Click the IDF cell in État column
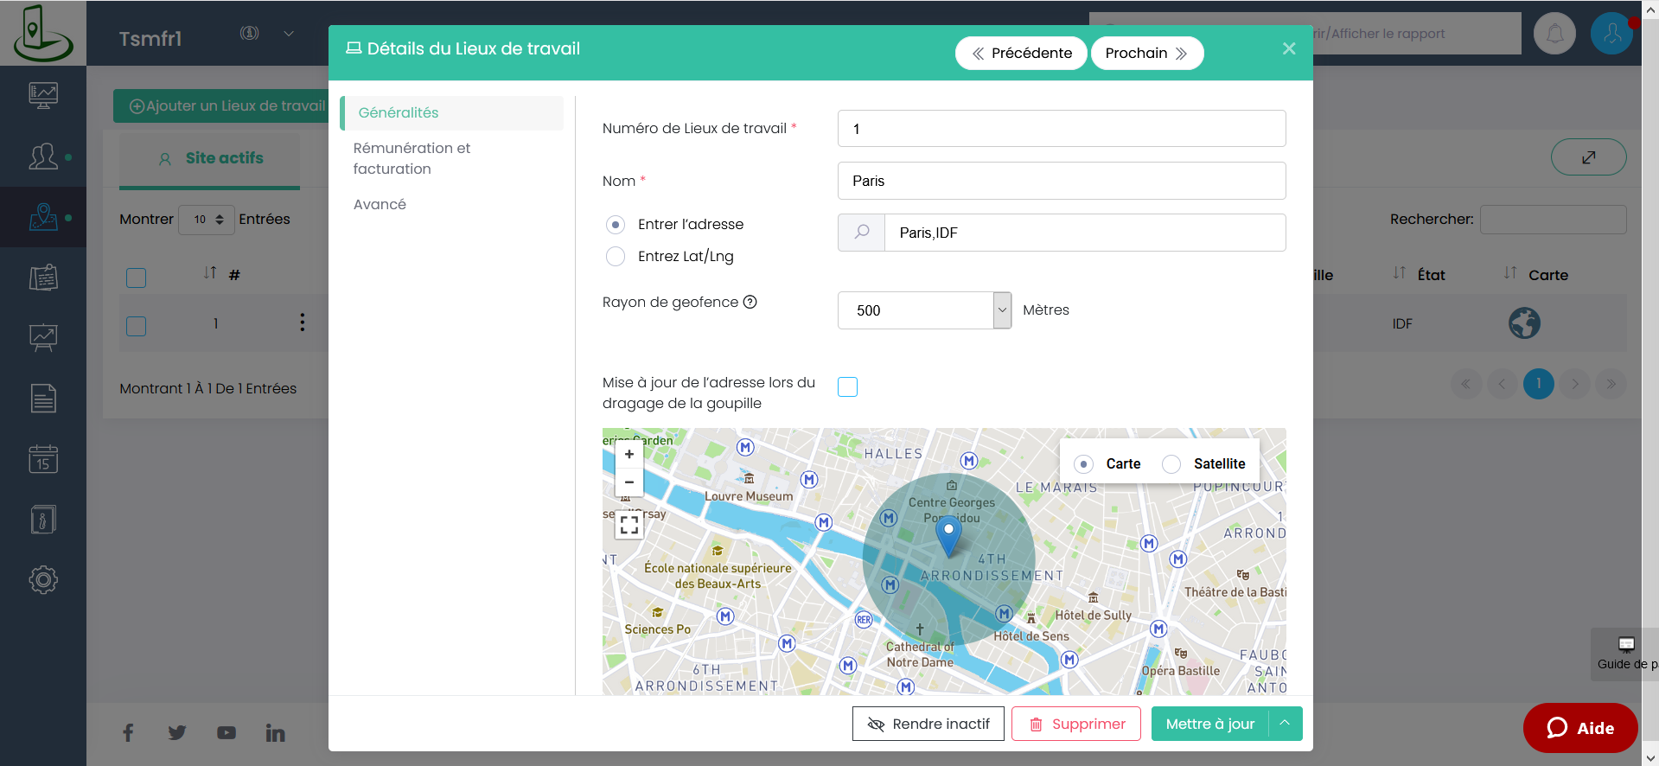 1402,323
